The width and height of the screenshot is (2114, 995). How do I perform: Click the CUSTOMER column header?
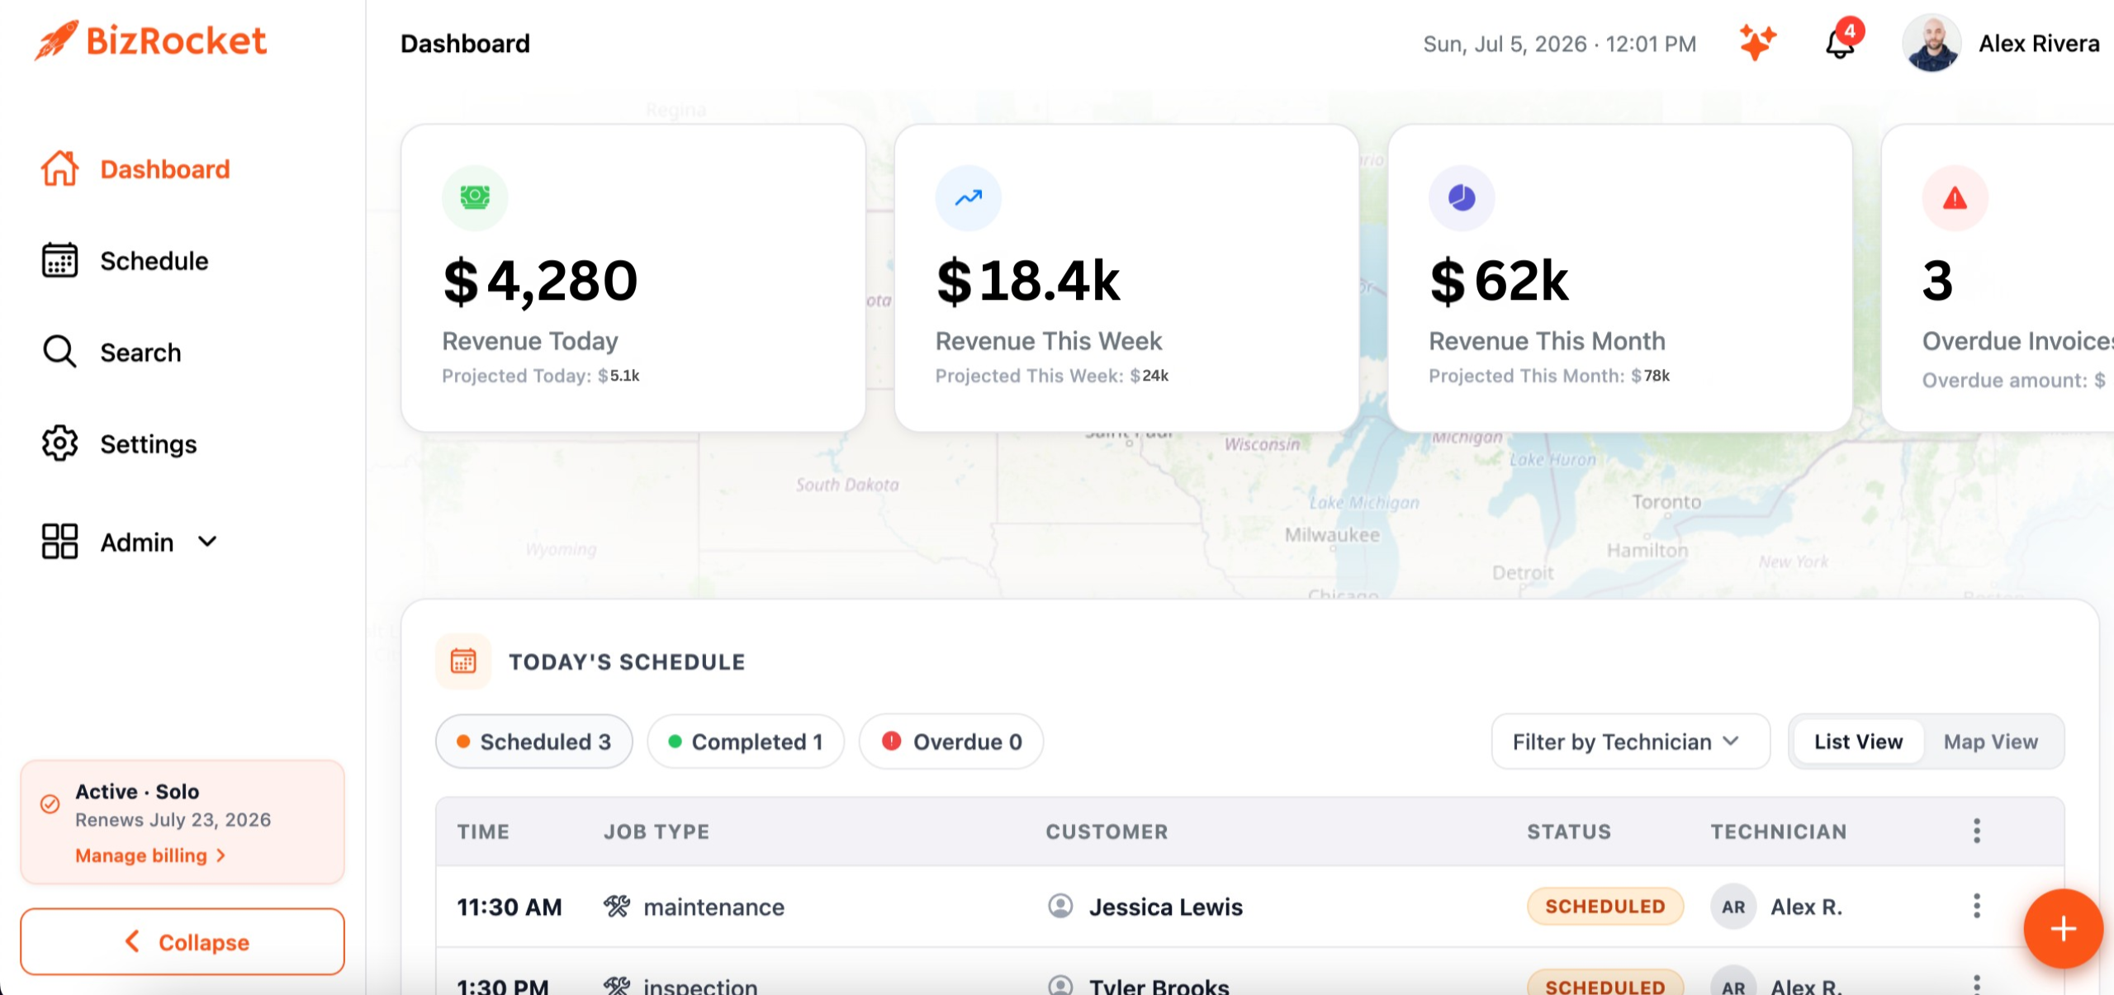1107,832
